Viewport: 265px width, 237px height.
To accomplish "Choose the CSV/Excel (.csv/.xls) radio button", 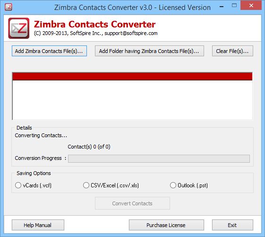I will [86, 185].
